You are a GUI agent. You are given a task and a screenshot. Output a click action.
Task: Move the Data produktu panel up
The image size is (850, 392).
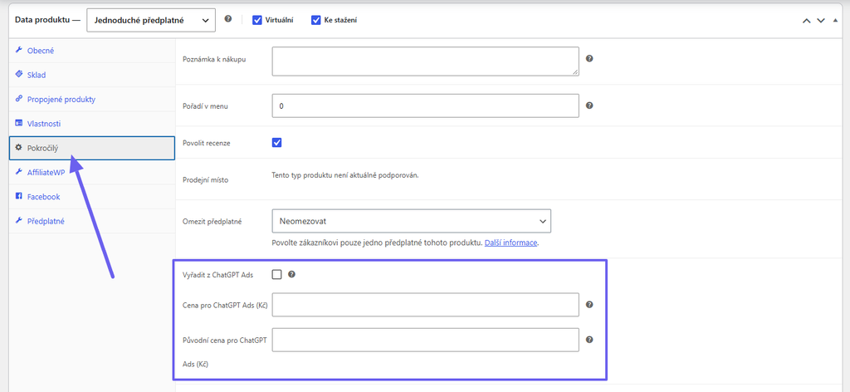807,21
